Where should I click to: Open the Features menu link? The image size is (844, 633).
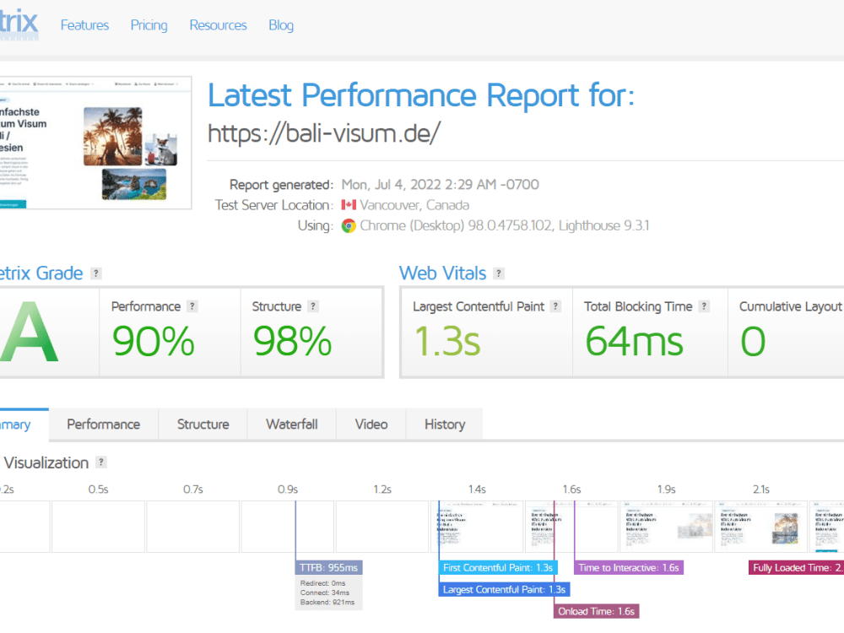pos(84,25)
